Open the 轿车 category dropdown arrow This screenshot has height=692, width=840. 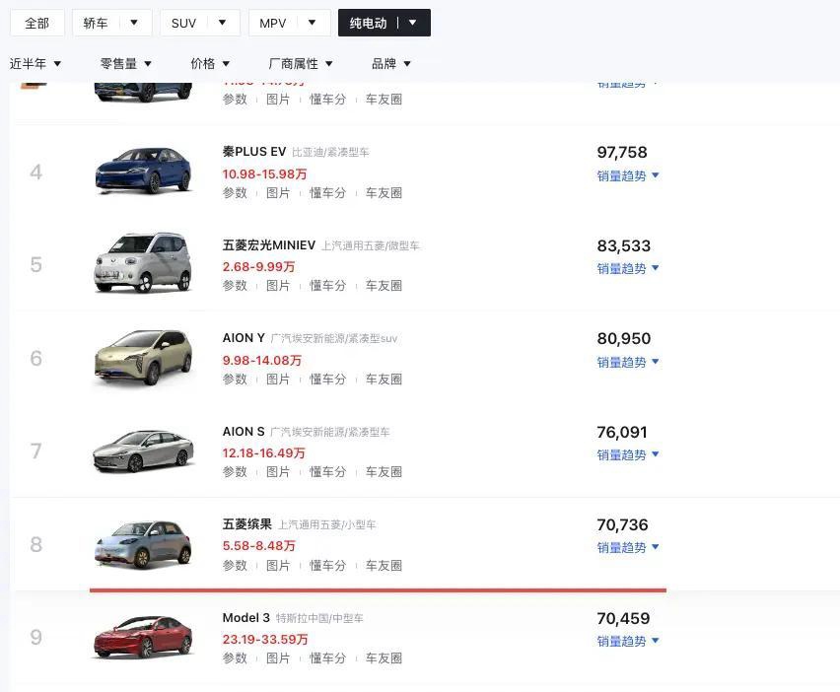click(x=134, y=23)
